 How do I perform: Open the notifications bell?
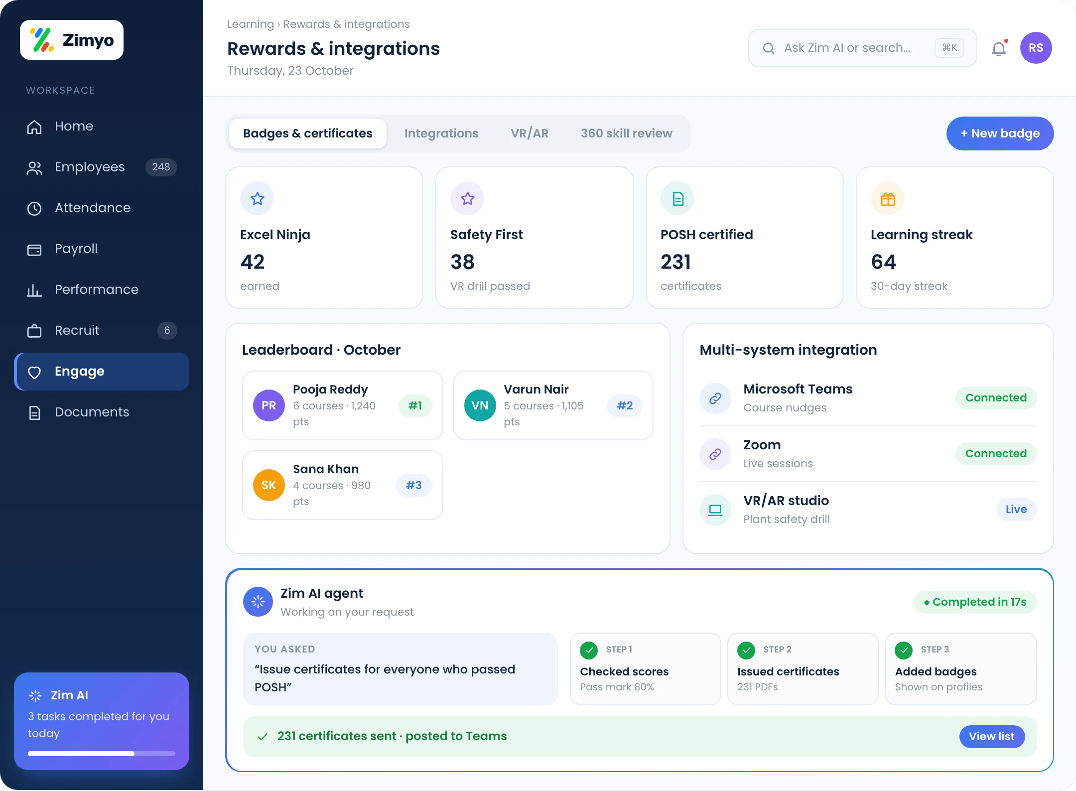tap(999, 48)
